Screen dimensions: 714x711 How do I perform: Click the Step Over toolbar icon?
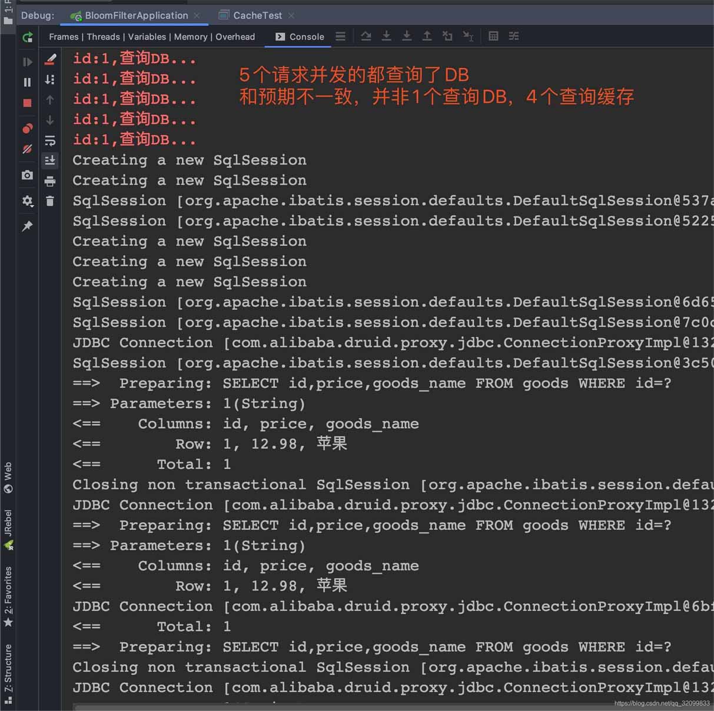(x=366, y=36)
